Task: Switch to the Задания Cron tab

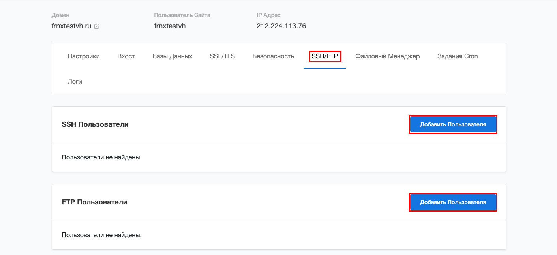Action: tap(458, 56)
